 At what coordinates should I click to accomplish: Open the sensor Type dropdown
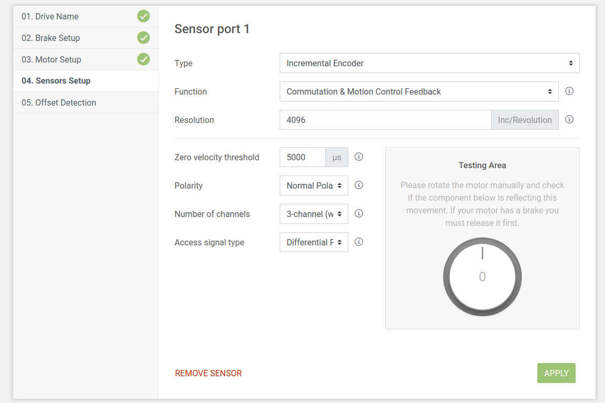click(x=429, y=63)
